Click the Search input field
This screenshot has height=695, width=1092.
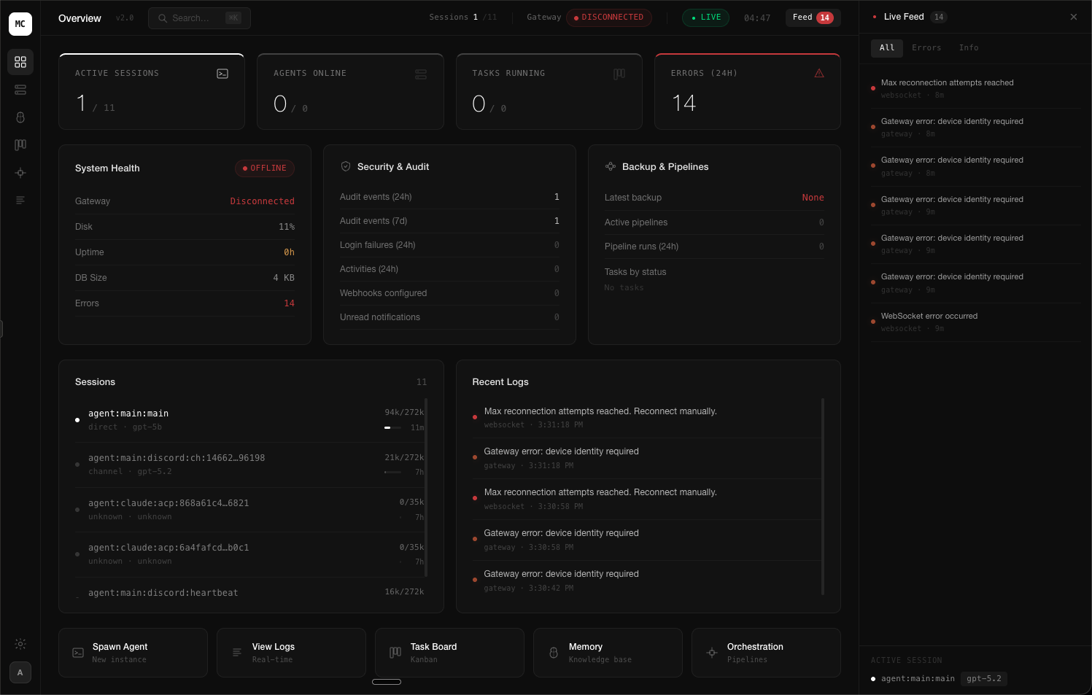(x=199, y=18)
